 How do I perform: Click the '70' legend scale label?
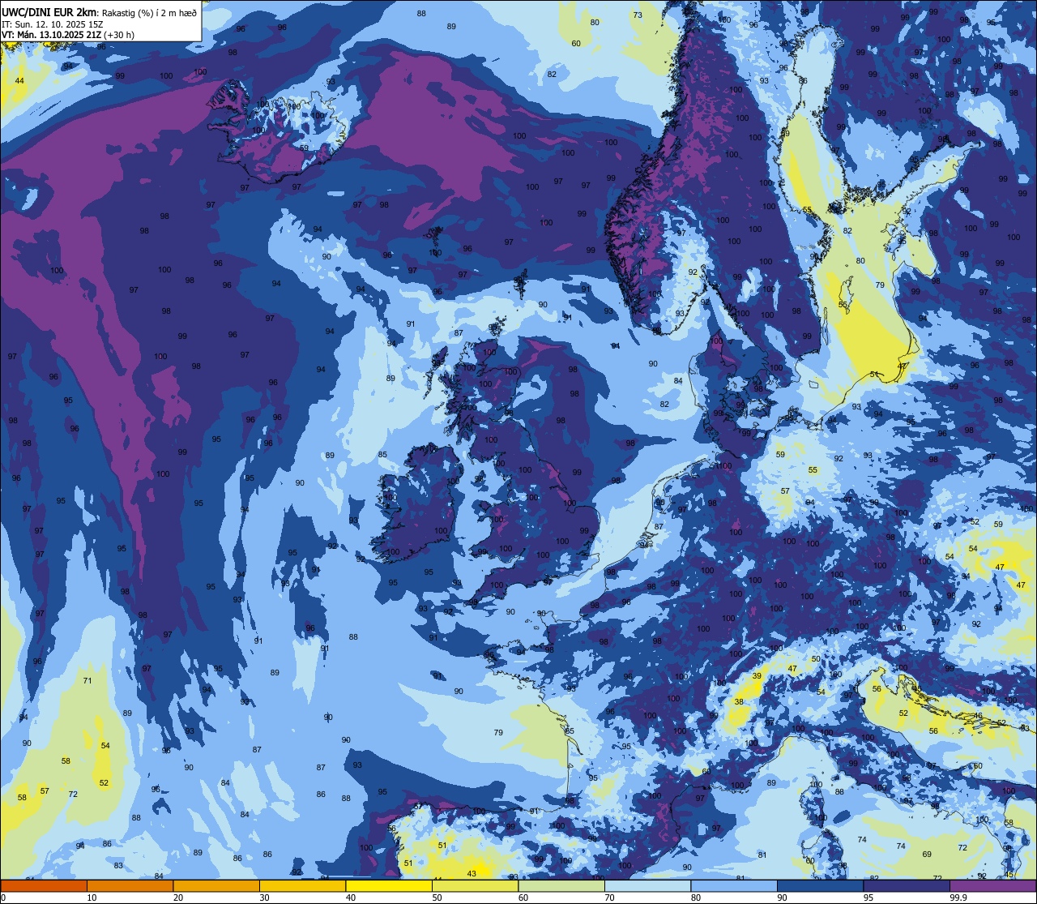[x=611, y=898]
